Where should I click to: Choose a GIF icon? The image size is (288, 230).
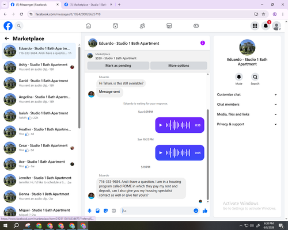(x=114, y=211)
